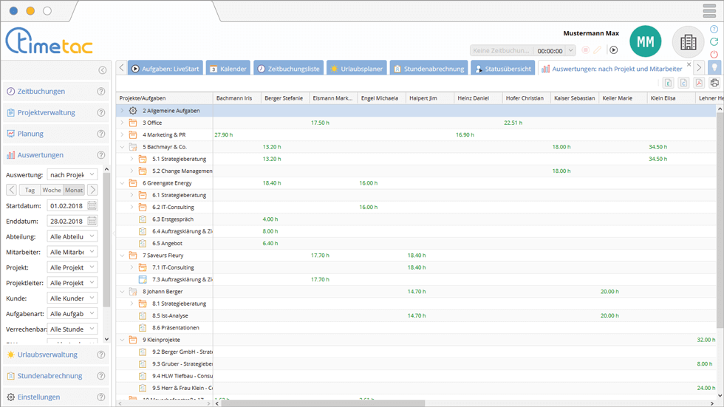Image resolution: width=724 pixels, height=407 pixels.
Task: Open the Startdatum calendar picker
Action: coord(92,205)
